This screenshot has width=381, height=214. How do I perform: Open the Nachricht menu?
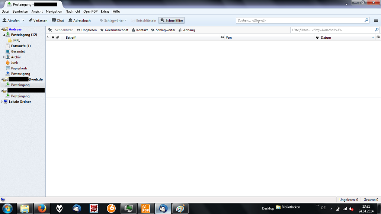point(73,12)
